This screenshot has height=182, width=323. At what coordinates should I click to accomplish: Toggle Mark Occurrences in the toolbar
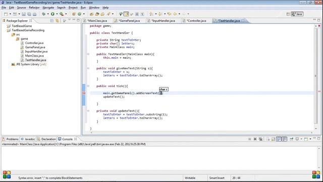pos(126,14)
